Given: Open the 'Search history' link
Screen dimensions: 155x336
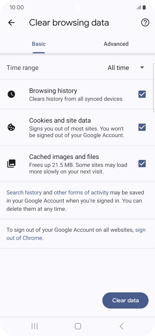Looking at the screenshot, I should (x=24, y=192).
